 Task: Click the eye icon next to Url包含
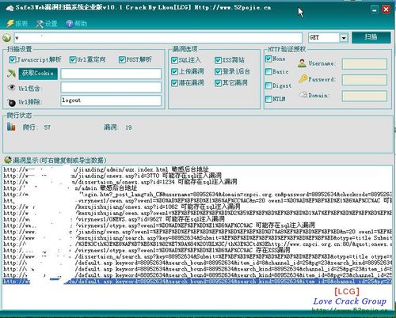pos(11,88)
